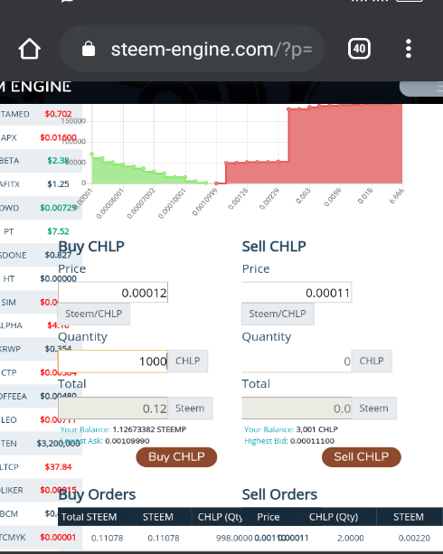This screenshot has width=443, height=554.
Task: Tap the lock icon in address bar
Action: (89, 49)
